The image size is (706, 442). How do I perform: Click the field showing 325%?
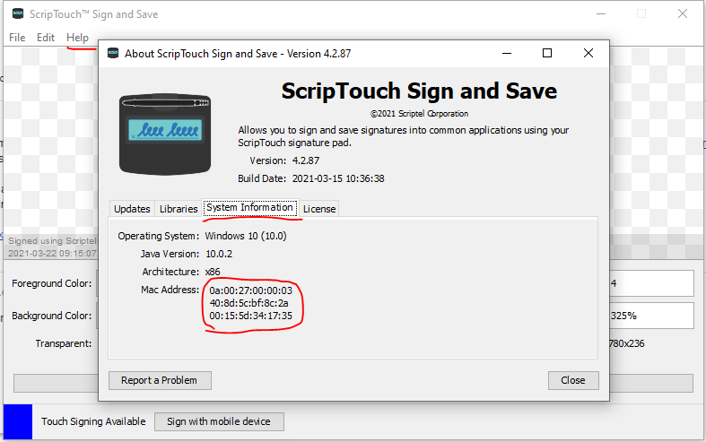[651, 316]
